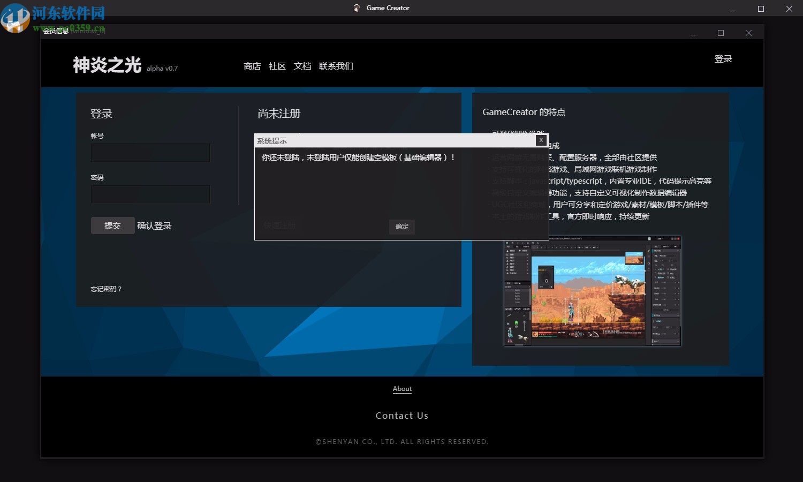The image size is (803, 482).
Task: Click 确认登录 to confirm login
Action: (154, 225)
